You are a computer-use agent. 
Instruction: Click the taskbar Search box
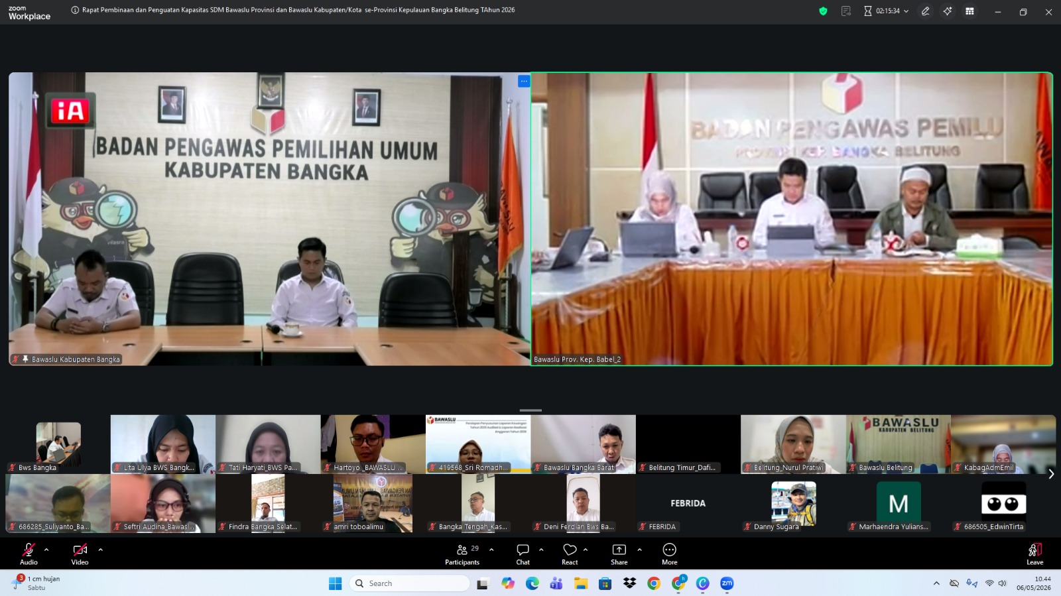pyautogui.click(x=409, y=583)
